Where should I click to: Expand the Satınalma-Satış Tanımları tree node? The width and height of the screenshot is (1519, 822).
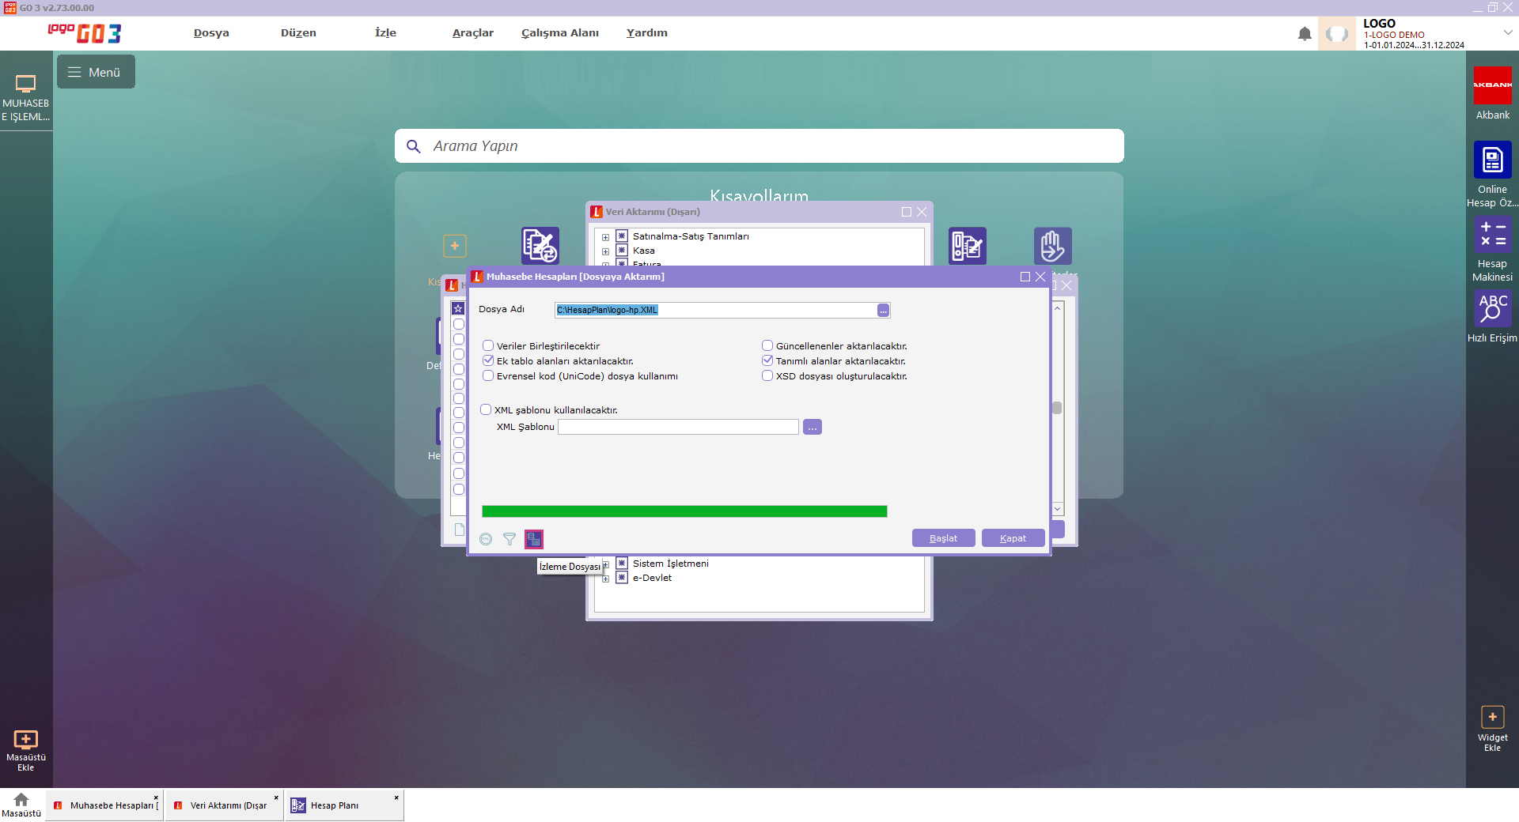pyautogui.click(x=605, y=237)
